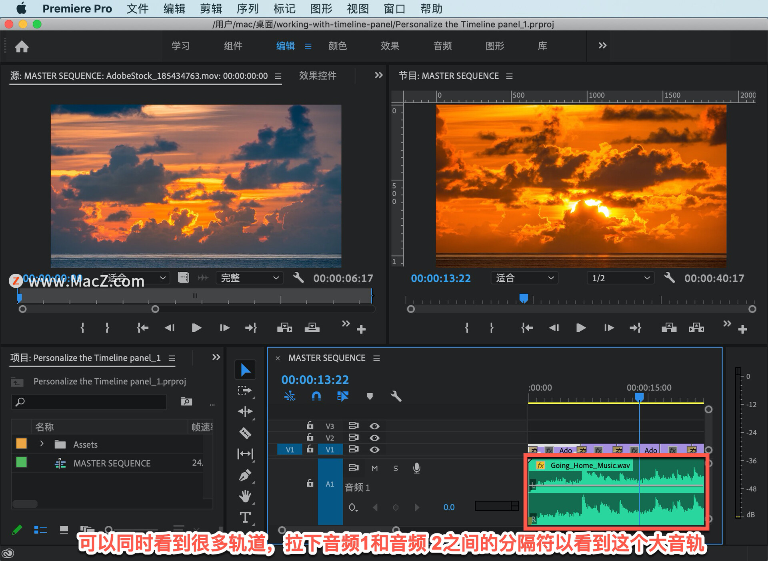Open source monitor 完整 resolution dropdown
The width and height of the screenshot is (768, 561).
pos(249,278)
